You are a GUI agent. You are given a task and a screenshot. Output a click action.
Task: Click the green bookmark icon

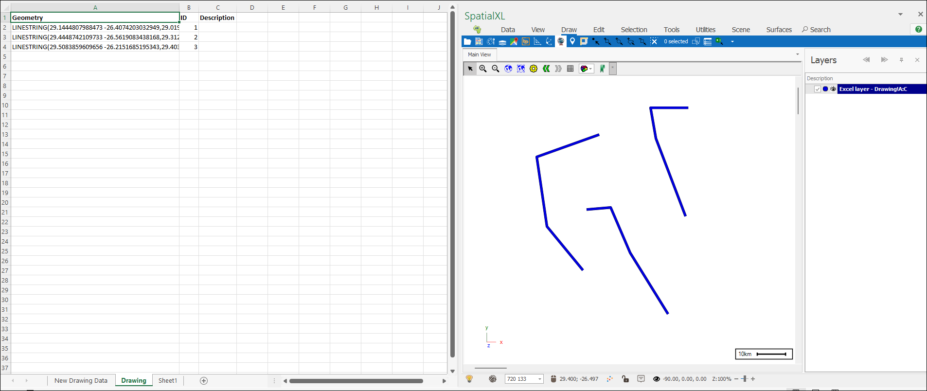602,69
